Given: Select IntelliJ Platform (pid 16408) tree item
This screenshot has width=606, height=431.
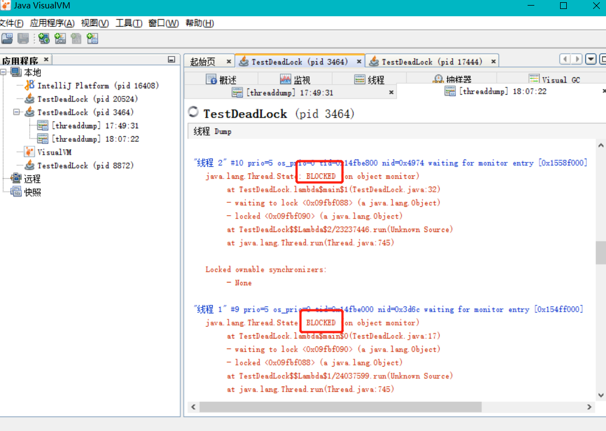Looking at the screenshot, I should click(98, 86).
